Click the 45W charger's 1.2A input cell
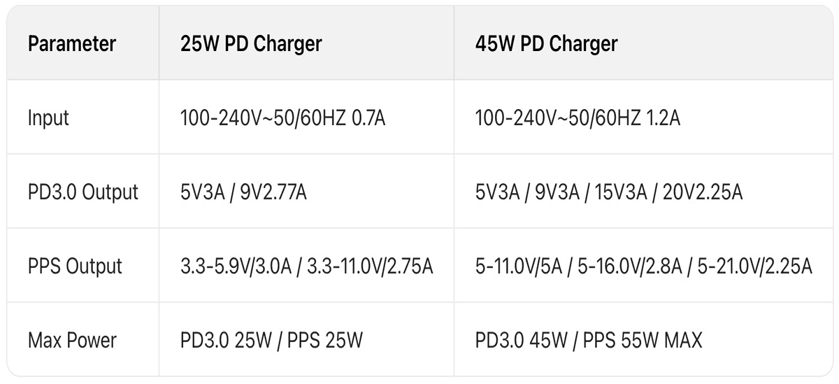Image resolution: width=839 pixels, height=384 pixels. [x=578, y=118]
